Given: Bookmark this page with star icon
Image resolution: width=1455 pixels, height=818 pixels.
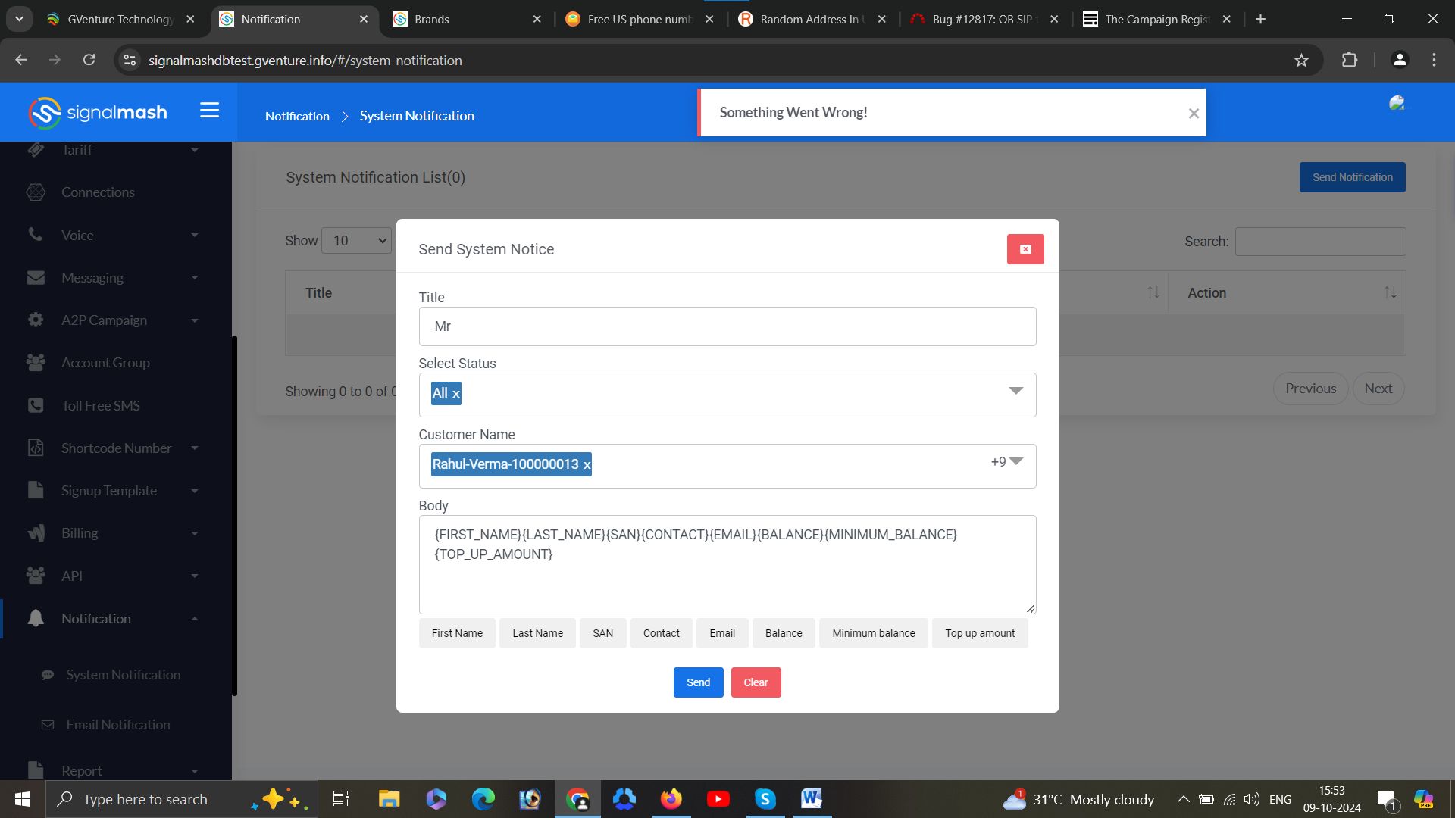Looking at the screenshot, I should [1301, 61].
